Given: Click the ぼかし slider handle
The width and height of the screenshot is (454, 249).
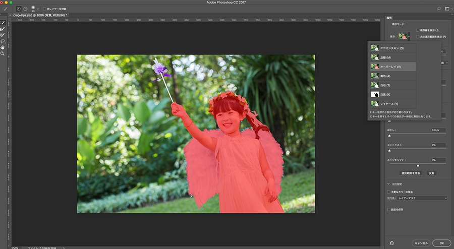Looking at the screenshot, I should [x=389, y=136].
